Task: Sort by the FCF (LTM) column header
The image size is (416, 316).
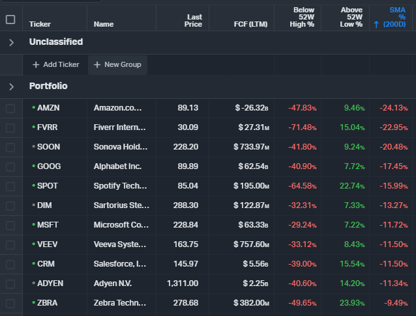Action: coord(250,24)
